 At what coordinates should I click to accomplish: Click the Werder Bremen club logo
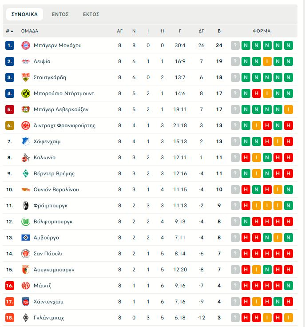pos(25,174)
